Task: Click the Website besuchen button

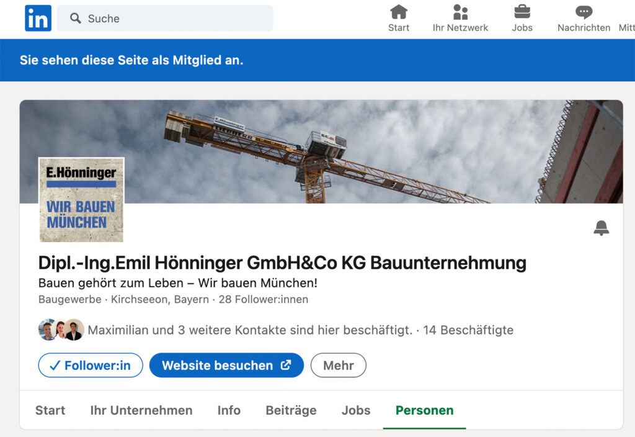Action: 226,365
